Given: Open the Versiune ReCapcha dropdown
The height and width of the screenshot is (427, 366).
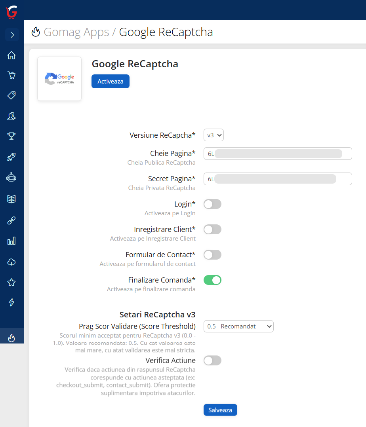Looking at the screenshot, I should pos(213,135).
